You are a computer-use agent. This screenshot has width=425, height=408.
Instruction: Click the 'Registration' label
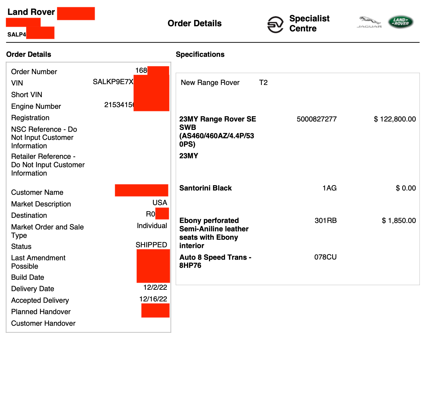30,118
